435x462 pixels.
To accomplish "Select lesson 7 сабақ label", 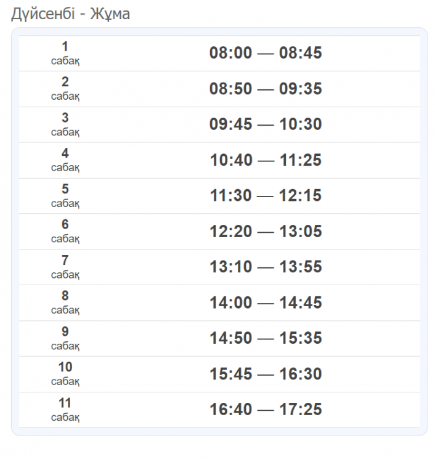I will coord(65,267).
